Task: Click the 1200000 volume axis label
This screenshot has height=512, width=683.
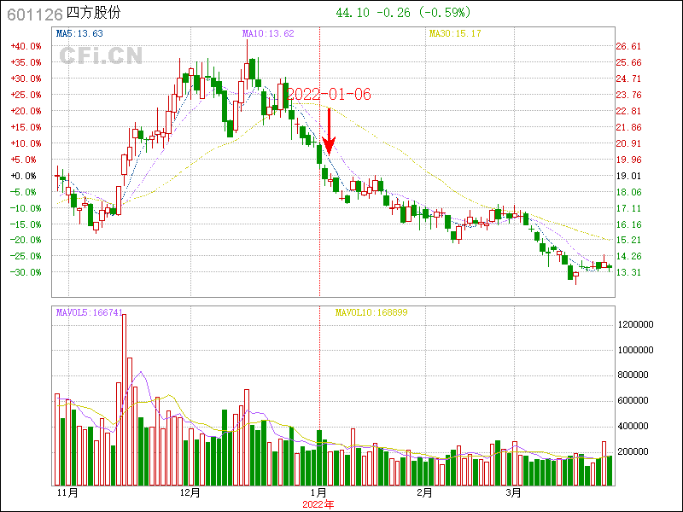Action: tap(635, 325)
